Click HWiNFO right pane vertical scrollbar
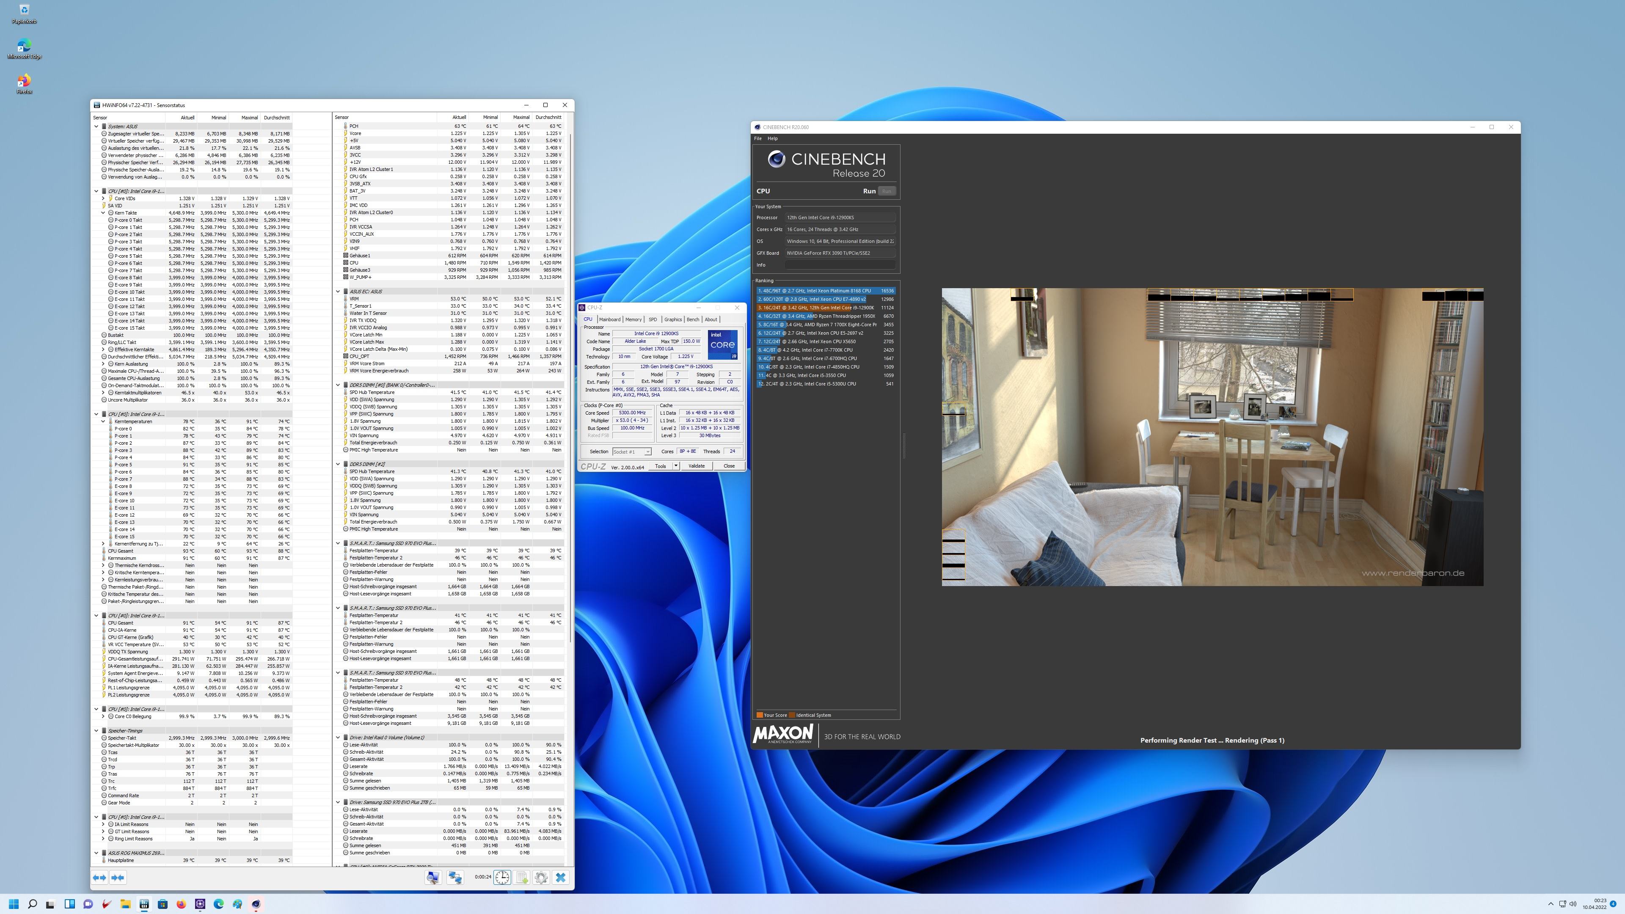The image size is (1625, 914). [571, 388]
